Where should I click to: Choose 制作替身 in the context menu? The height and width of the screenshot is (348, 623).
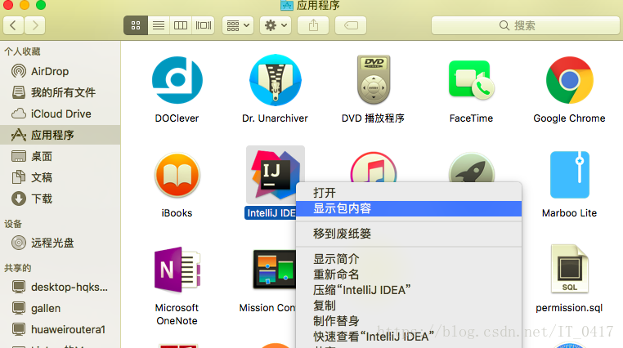[x=409, y=321]
